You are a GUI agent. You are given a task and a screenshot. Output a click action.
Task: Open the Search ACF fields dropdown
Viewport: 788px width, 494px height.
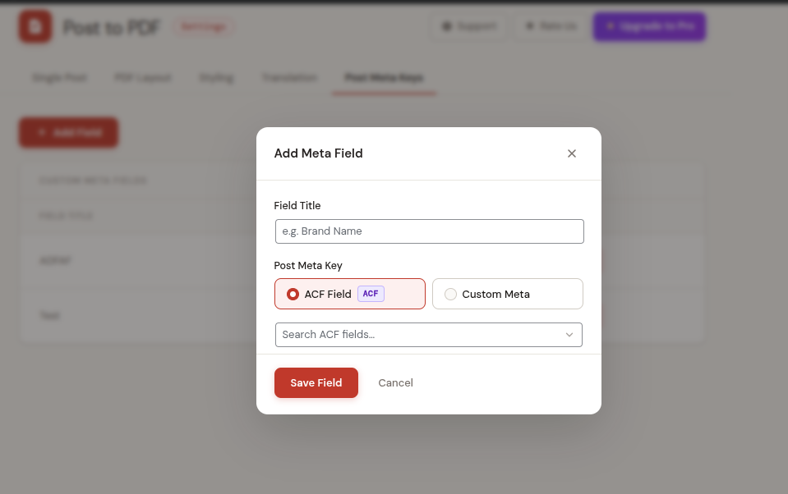pyautogui.click(x=429, y=335)
